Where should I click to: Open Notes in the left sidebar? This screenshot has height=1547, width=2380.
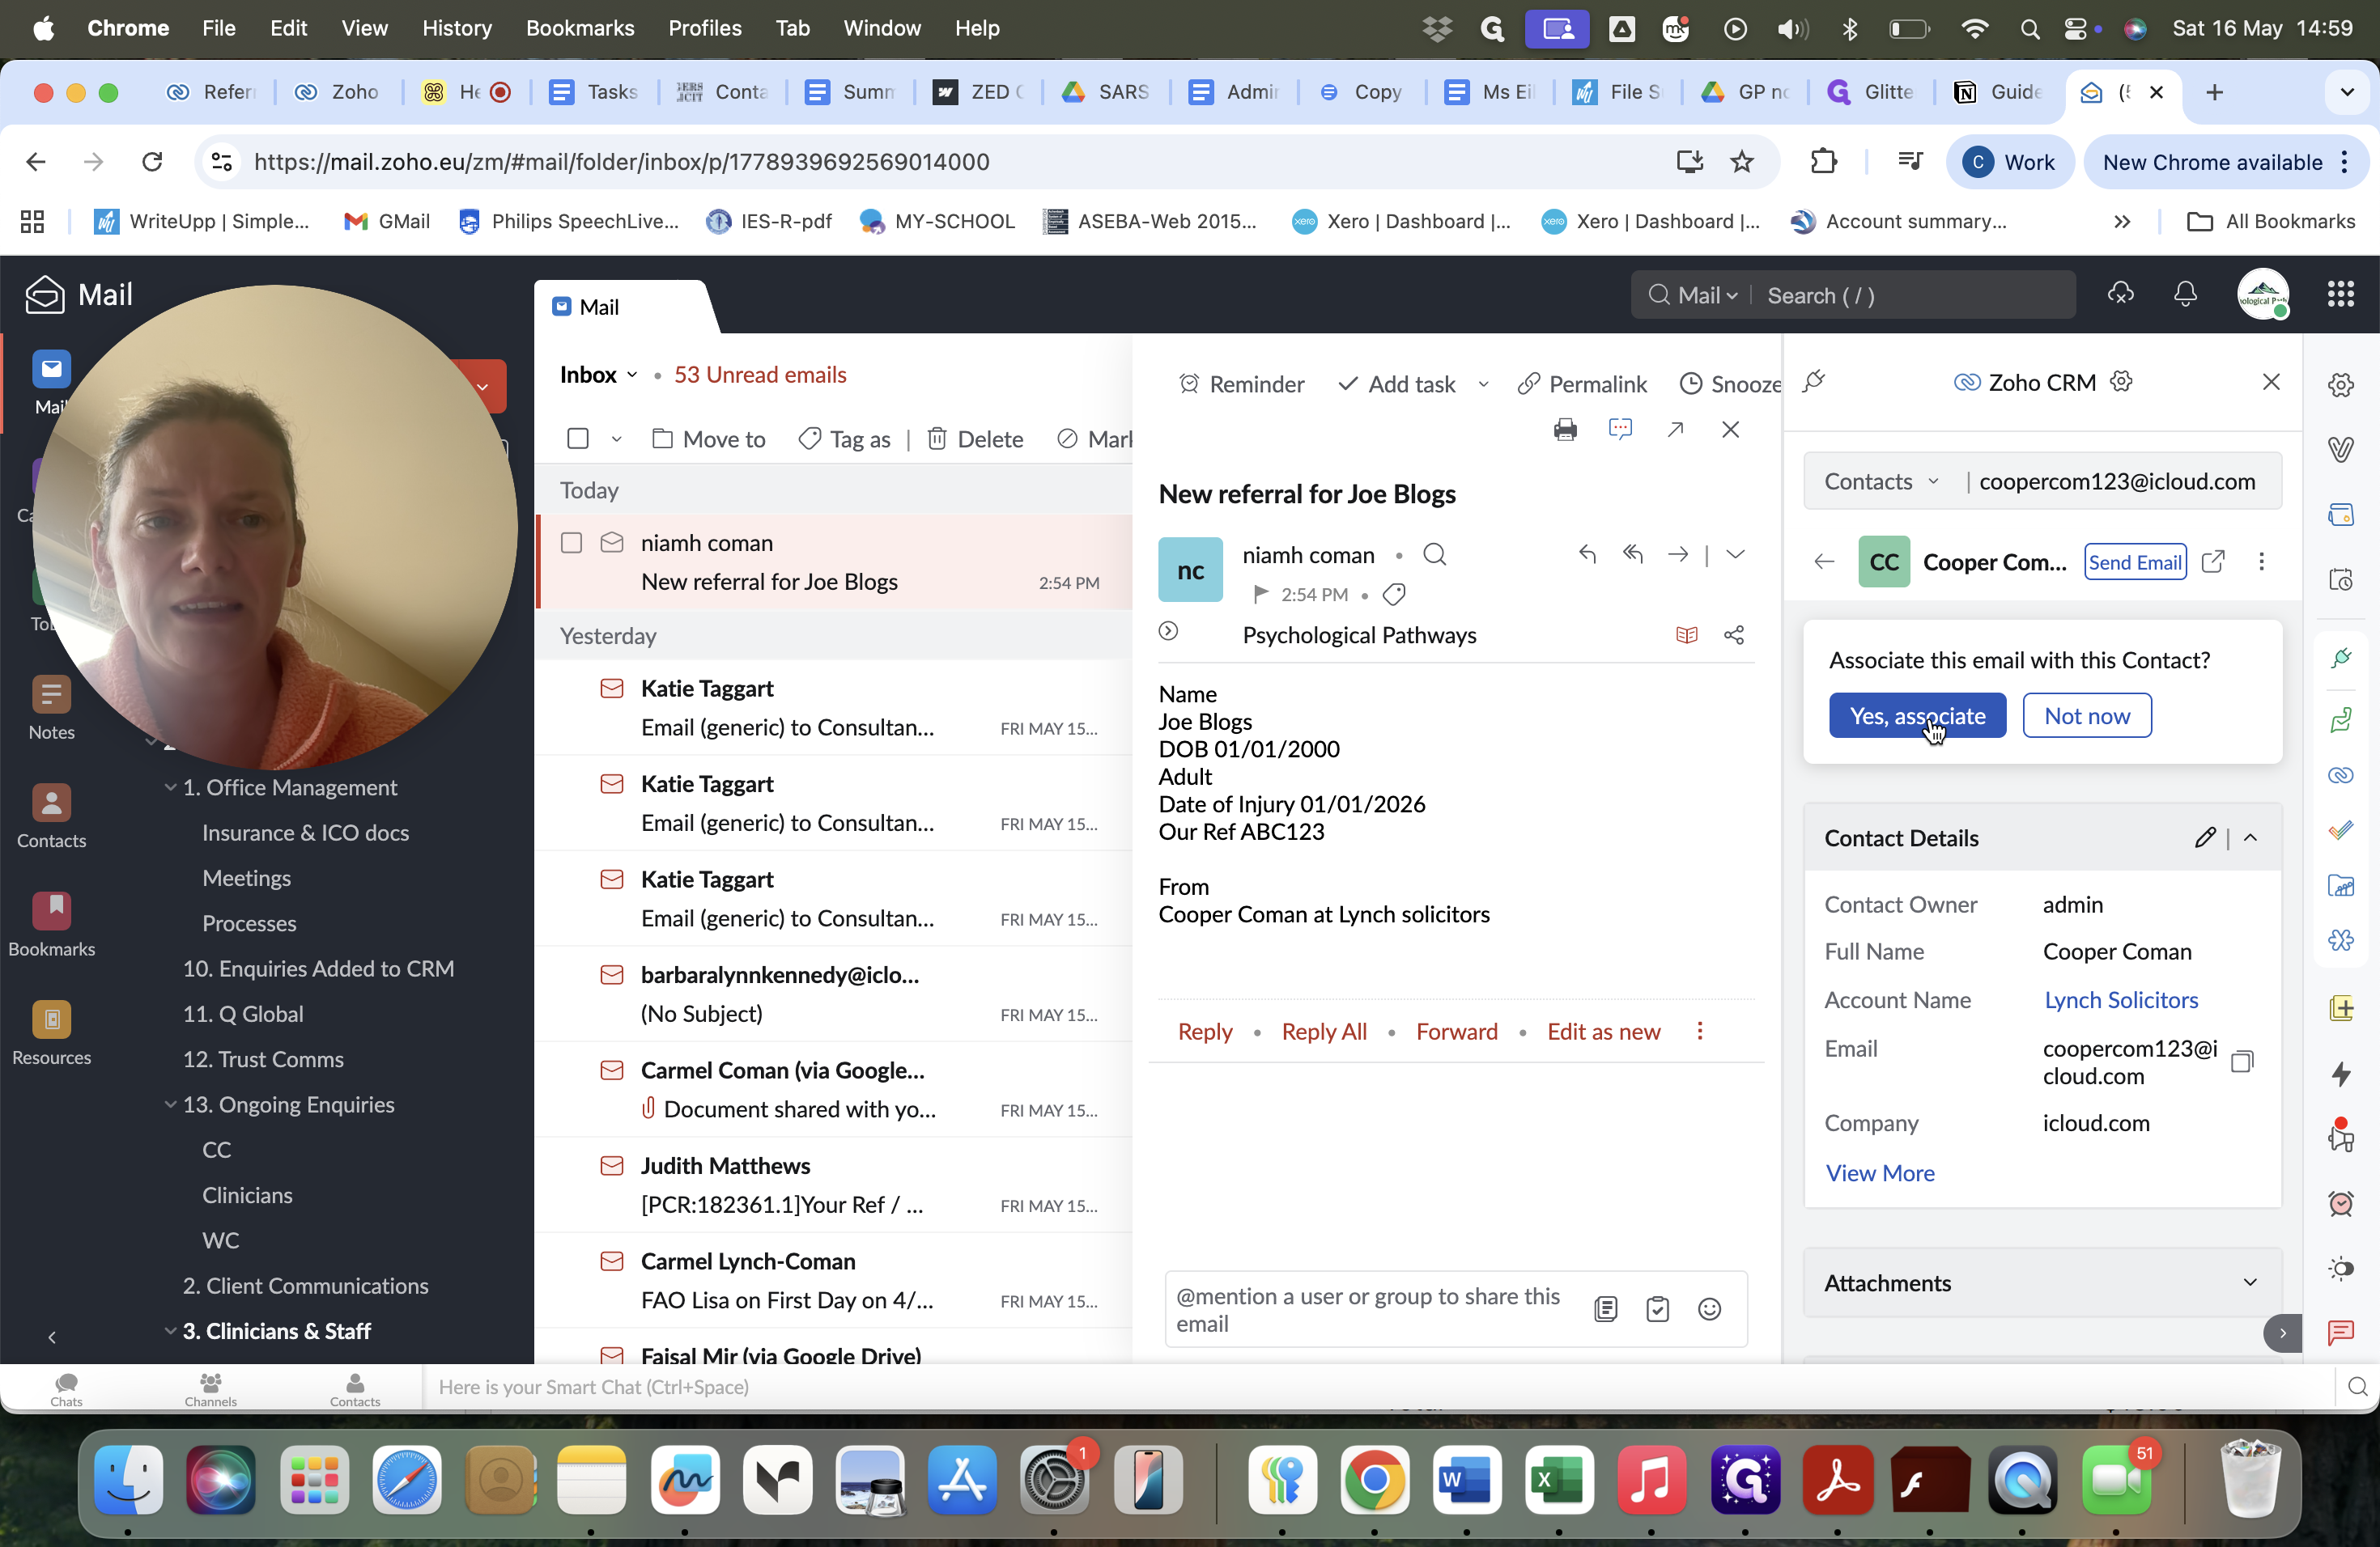[x=51, y=707]
